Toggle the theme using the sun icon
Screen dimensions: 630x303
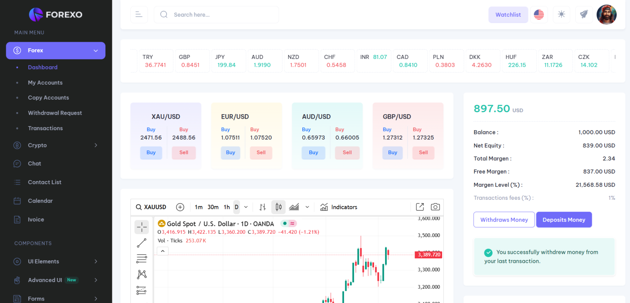(561, 14)
